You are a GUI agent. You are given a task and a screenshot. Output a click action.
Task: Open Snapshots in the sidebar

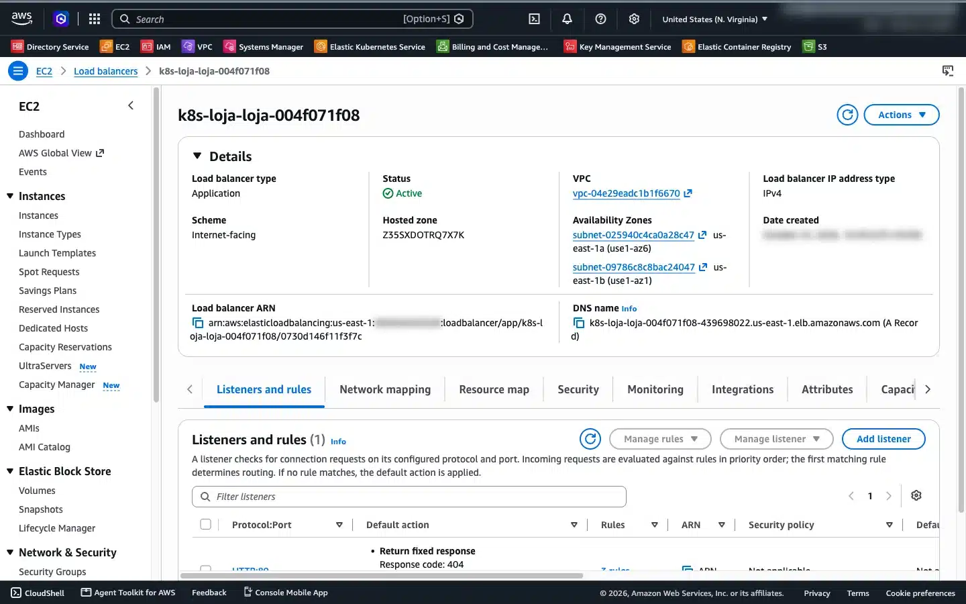(x=41, y=509)
